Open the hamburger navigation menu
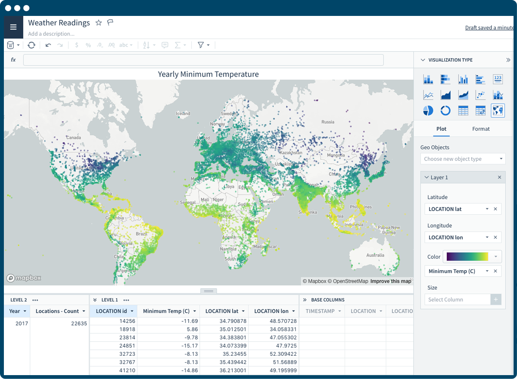517x379 pixels. (13, 27)
